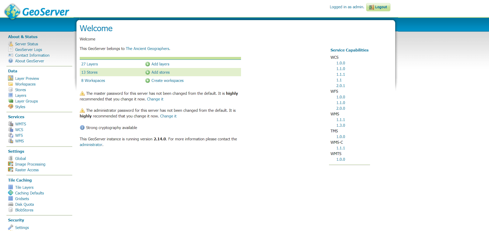Click the Layer Groups icon
The image size is (489, 231).
click(11, 101)
